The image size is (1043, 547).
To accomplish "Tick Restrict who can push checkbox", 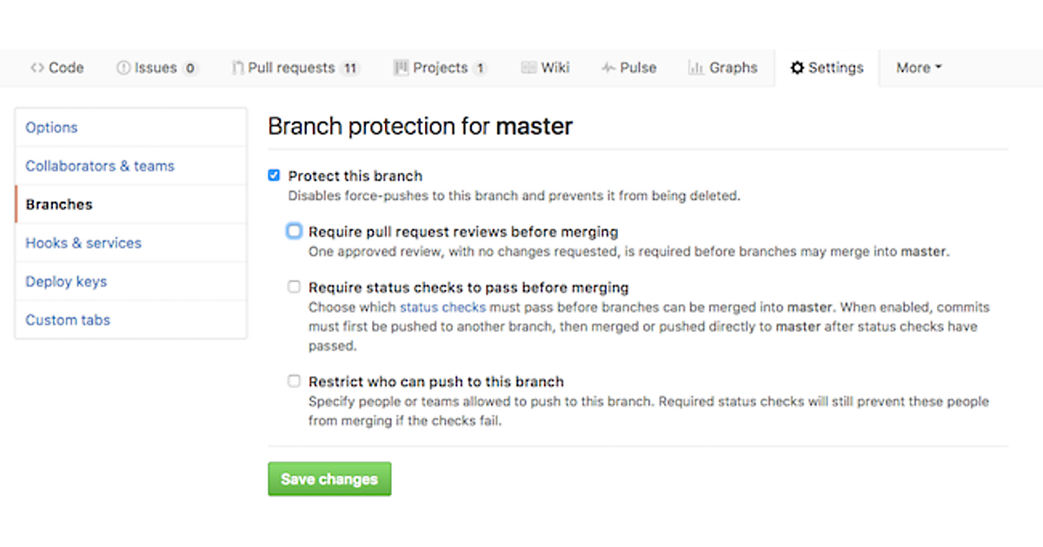I will pos(295,381).
